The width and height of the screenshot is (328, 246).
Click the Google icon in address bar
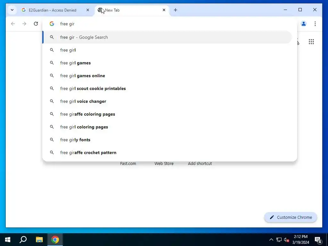52,24
